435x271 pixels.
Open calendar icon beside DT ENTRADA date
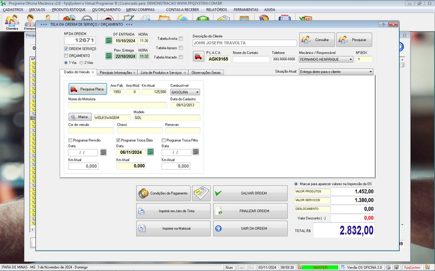click(108, 41)
